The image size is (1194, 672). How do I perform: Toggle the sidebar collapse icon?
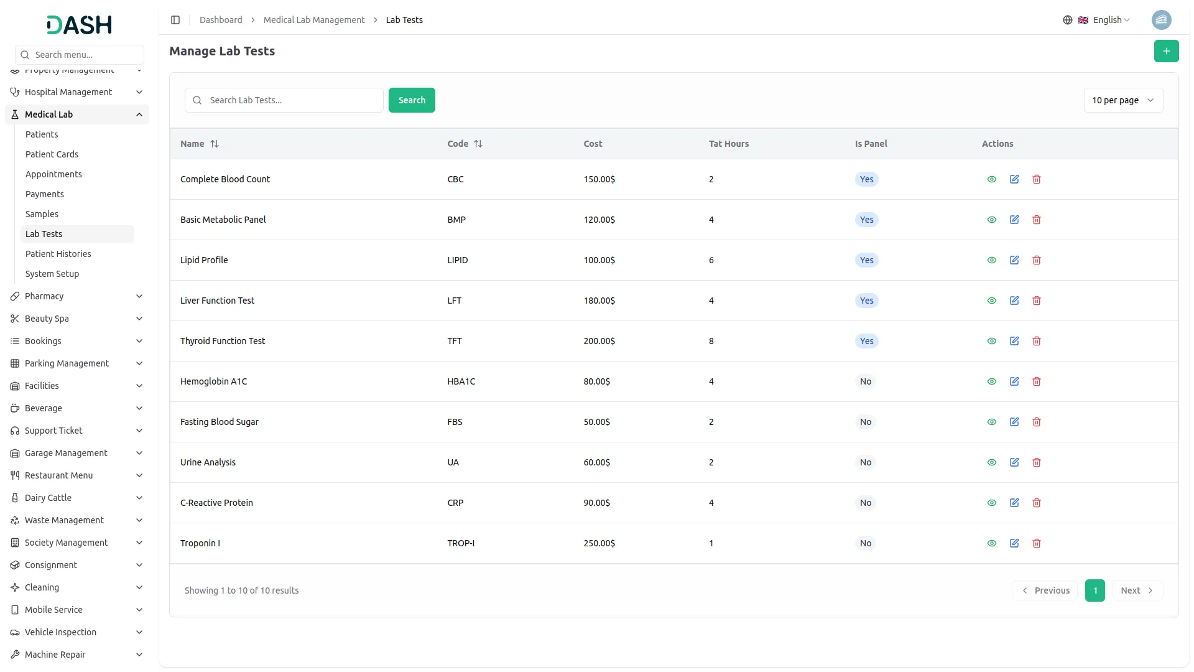point(175,20)
